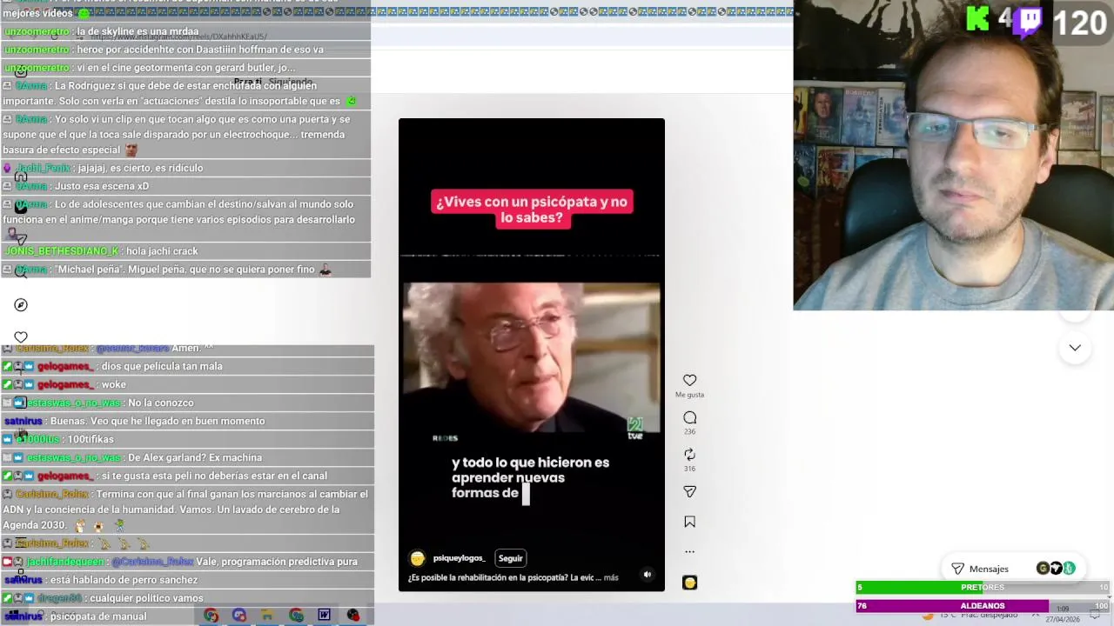This screenshot has width=1114, height=626.
Task: Open File Explorer from the taskbar
Action: coord(267,616)
